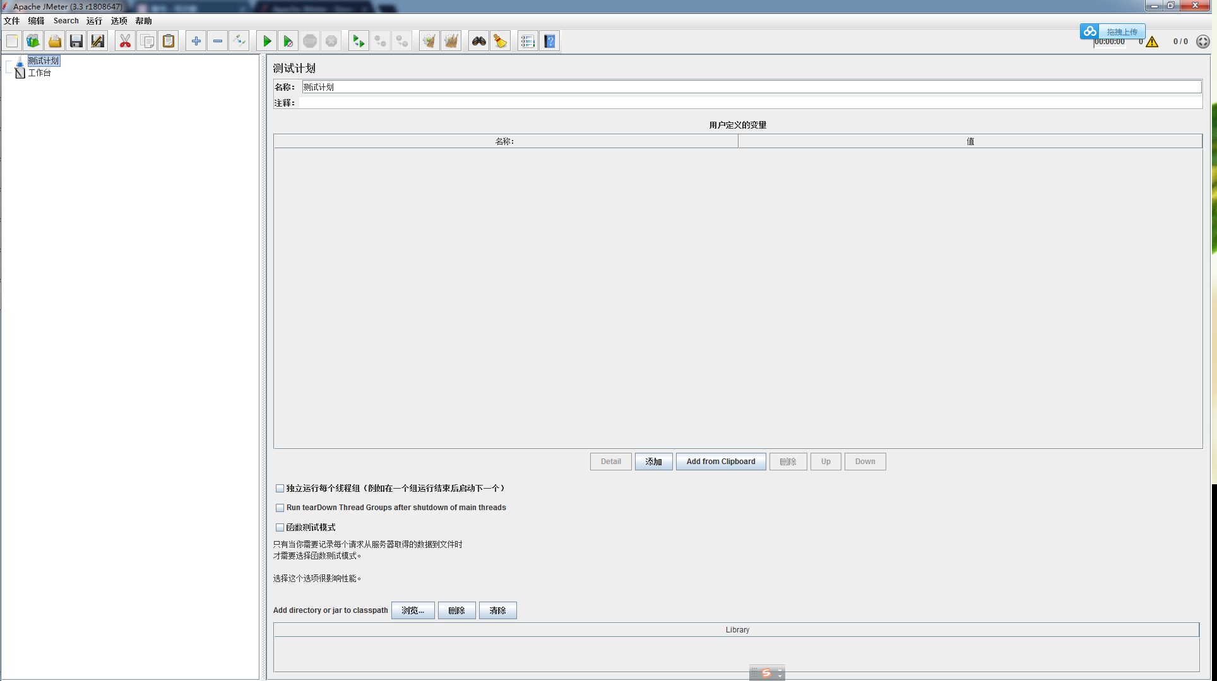Toggle the 函数测试模式 checkbox
The width and height of the screenshot is (1217, 681).
point(280,527)
